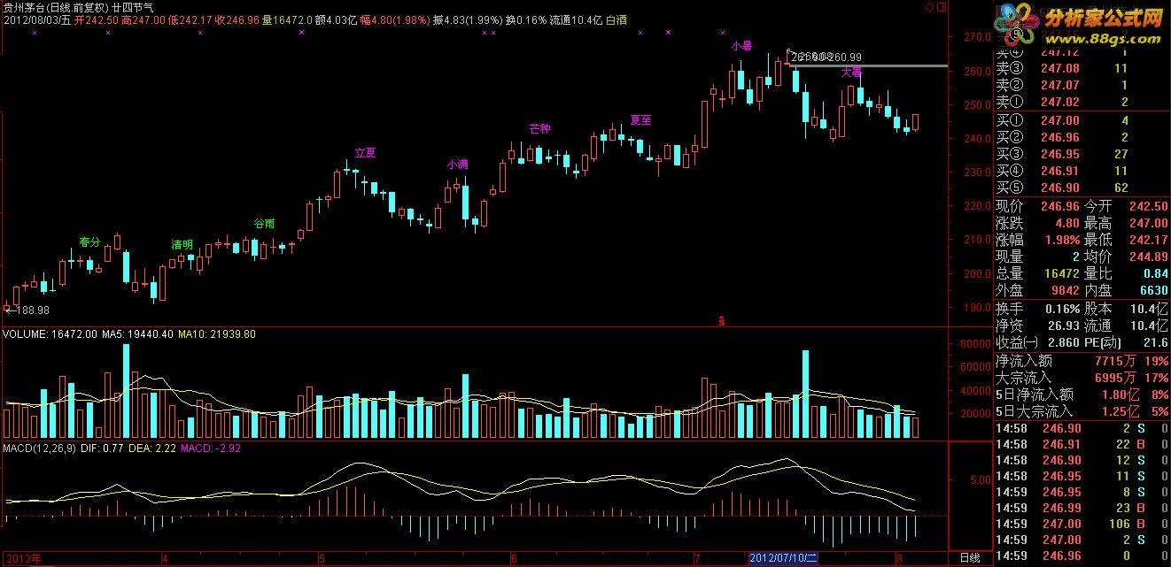Screen dimensions: 1171x567
Task: Click the 日线 period button at bottom
Action: (x=970, y=558)
